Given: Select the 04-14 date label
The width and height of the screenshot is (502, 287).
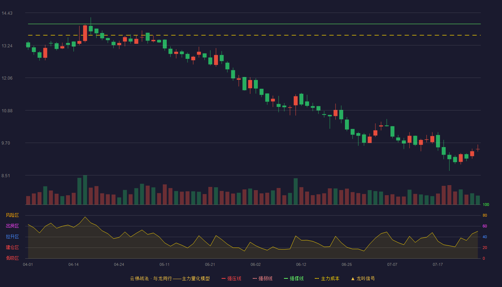Looking at the screenshot, I should [74, 264].
